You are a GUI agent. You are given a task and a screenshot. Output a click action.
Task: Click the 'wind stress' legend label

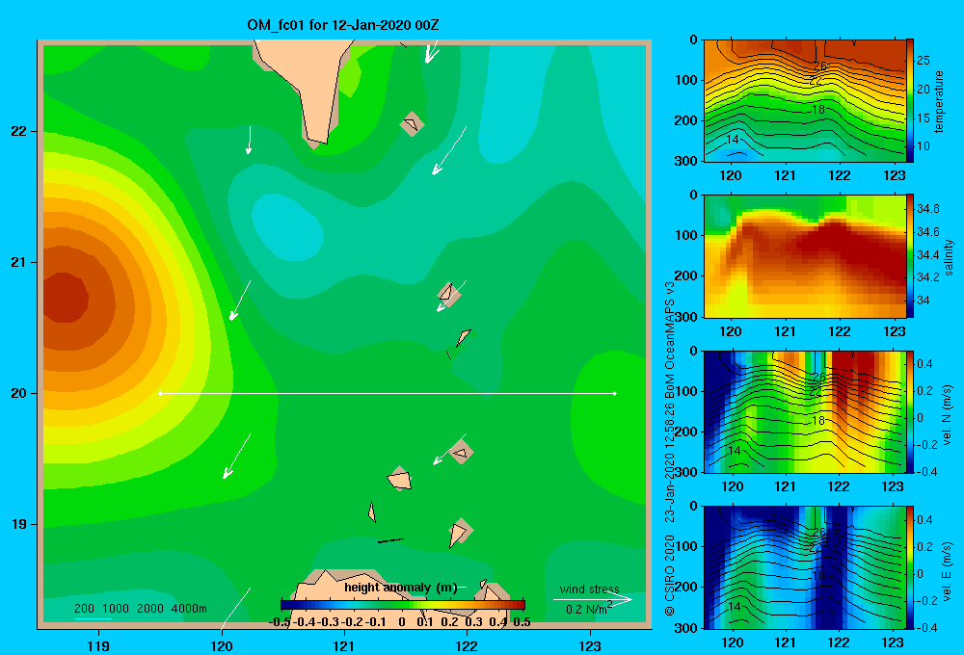[x=590, y=589]
